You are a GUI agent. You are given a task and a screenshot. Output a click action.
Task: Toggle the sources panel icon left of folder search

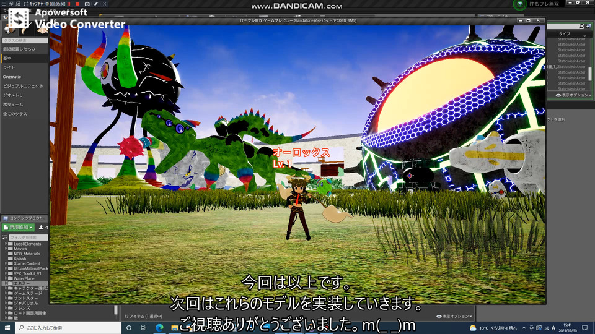(x=5, y=238)
